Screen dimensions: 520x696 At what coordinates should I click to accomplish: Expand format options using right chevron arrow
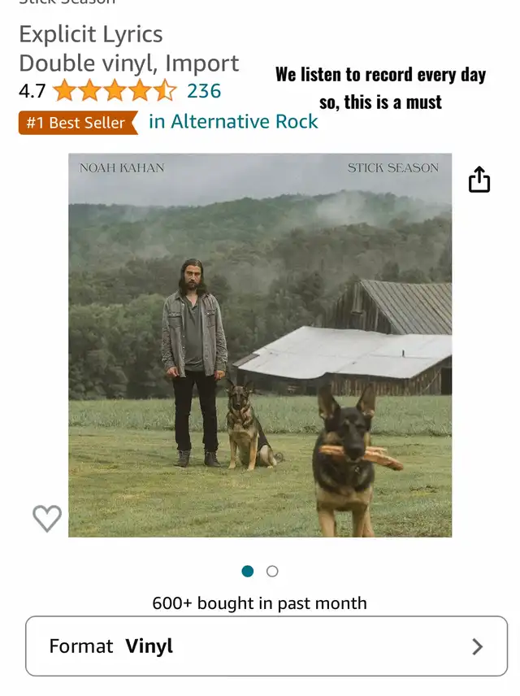[478, 646]
